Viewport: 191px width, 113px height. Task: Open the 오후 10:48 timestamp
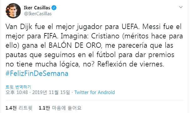point(17,92)
